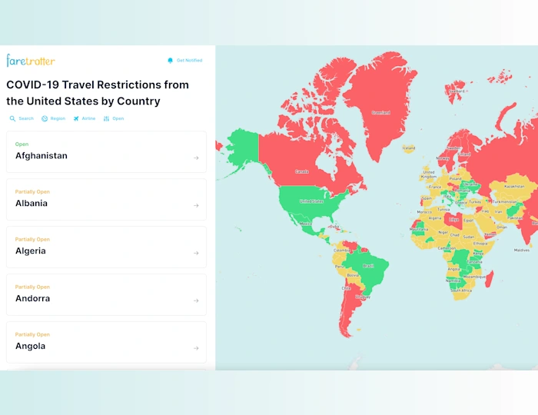Click the arrow on the Afghanistan card
This screenshot has height=415, width=538.
coord(196,158)
